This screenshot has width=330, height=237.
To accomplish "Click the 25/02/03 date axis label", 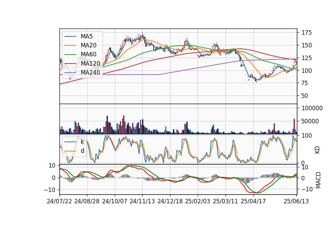I will click(x=198, y=201).
